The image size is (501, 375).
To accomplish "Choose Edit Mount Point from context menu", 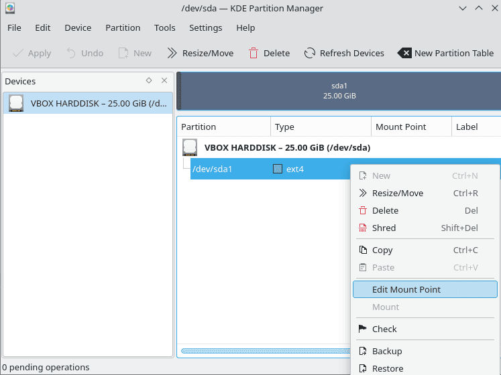I will click(425, 289).
